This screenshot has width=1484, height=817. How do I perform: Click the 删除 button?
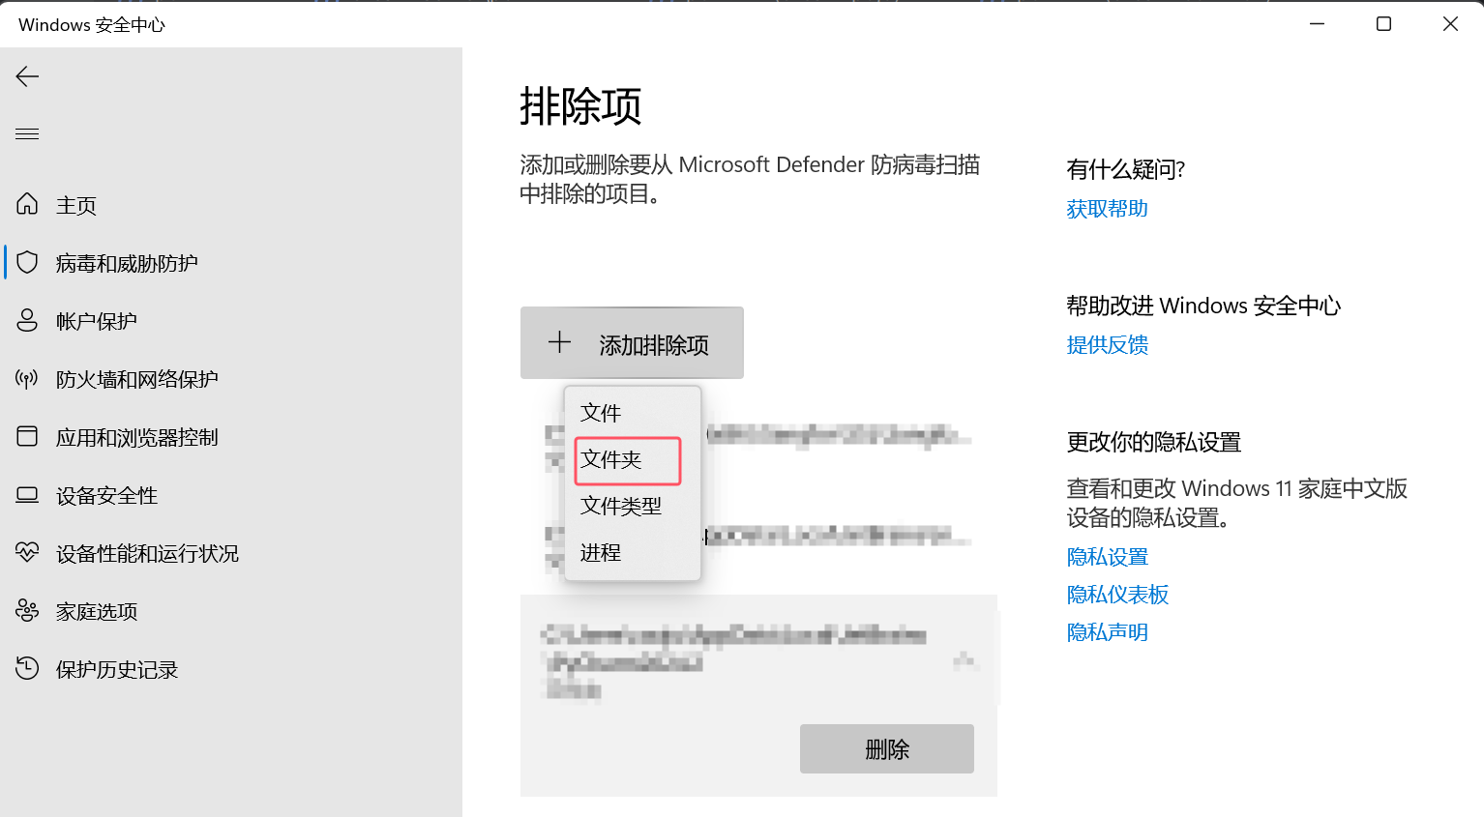tap(887, 748)
